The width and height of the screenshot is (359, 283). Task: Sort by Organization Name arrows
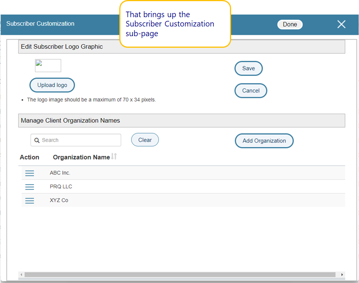114,157
